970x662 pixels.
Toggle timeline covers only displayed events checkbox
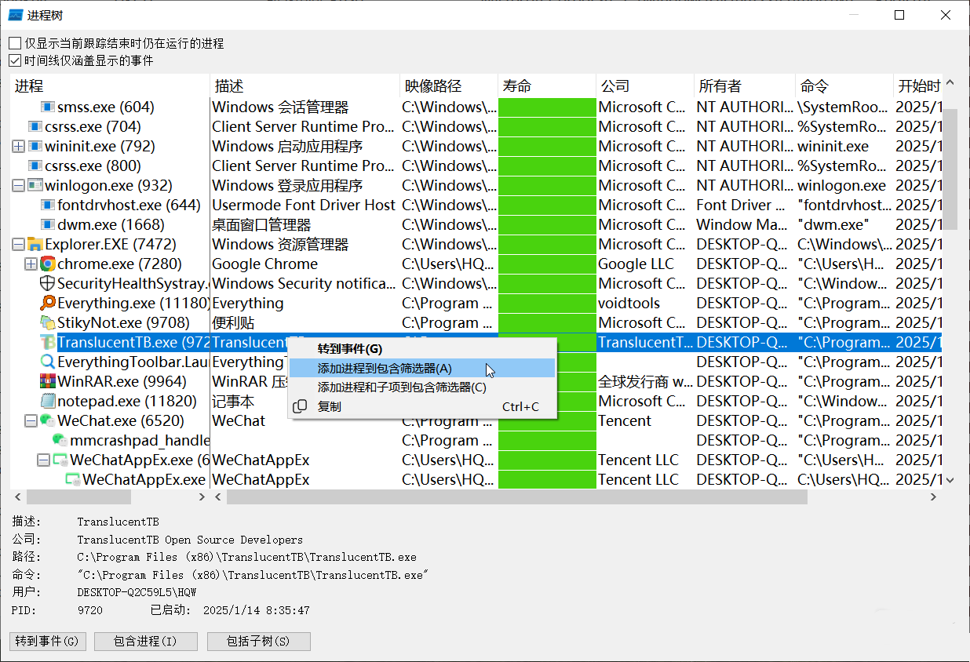[x=15, y=60]
